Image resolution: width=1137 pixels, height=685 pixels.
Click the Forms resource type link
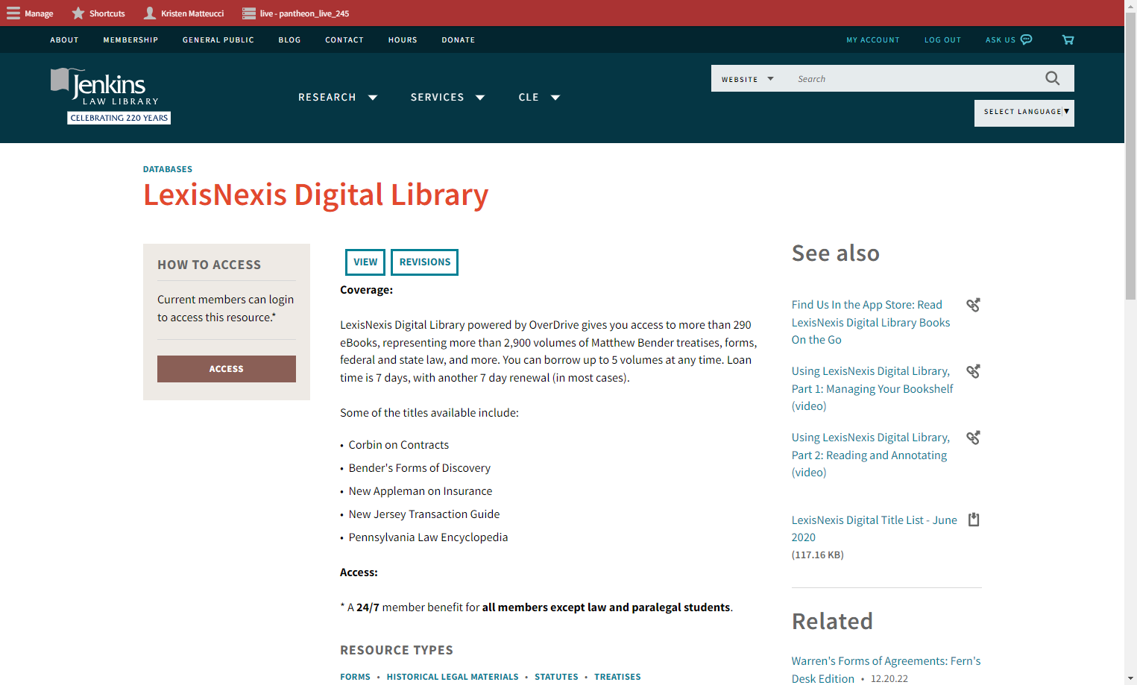[x=355, y=677]
